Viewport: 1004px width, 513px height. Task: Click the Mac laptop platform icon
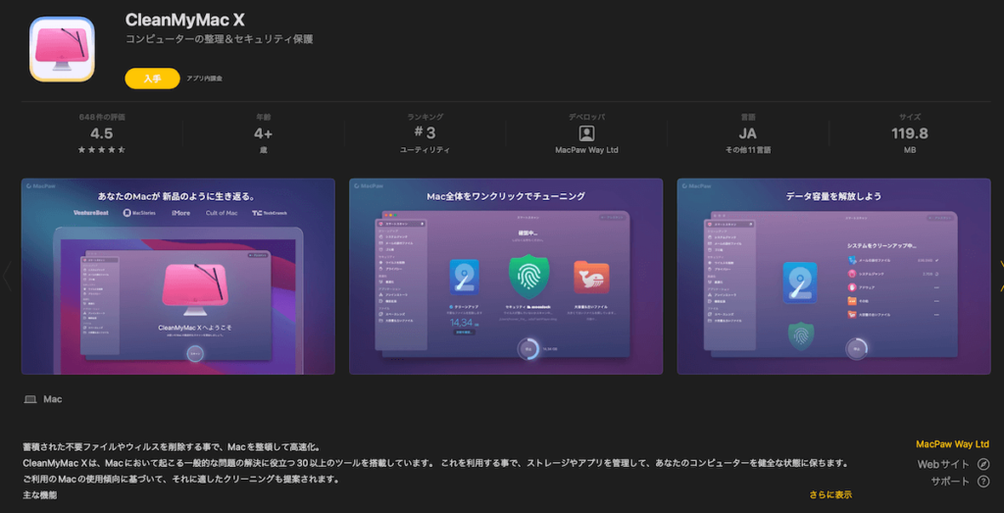point(30,399)
